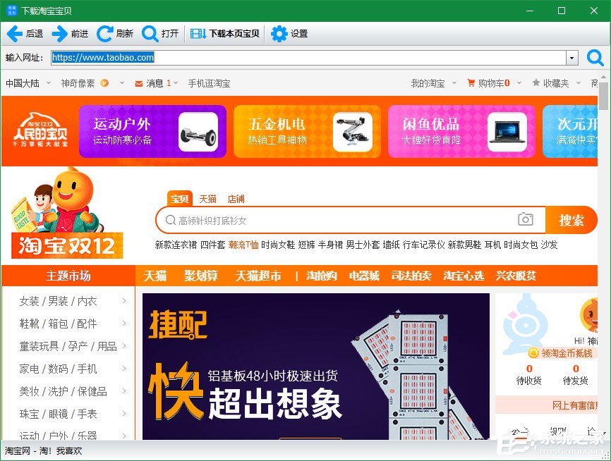The width and height of the screenshot is (611, 461).
Task: Expand 我的淘宝 dropdown arrow
Action: tap(454, 83)
